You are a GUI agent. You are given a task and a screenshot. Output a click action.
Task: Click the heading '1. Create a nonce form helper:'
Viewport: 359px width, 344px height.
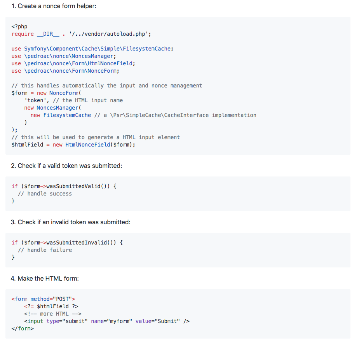(x=54, y=6)
